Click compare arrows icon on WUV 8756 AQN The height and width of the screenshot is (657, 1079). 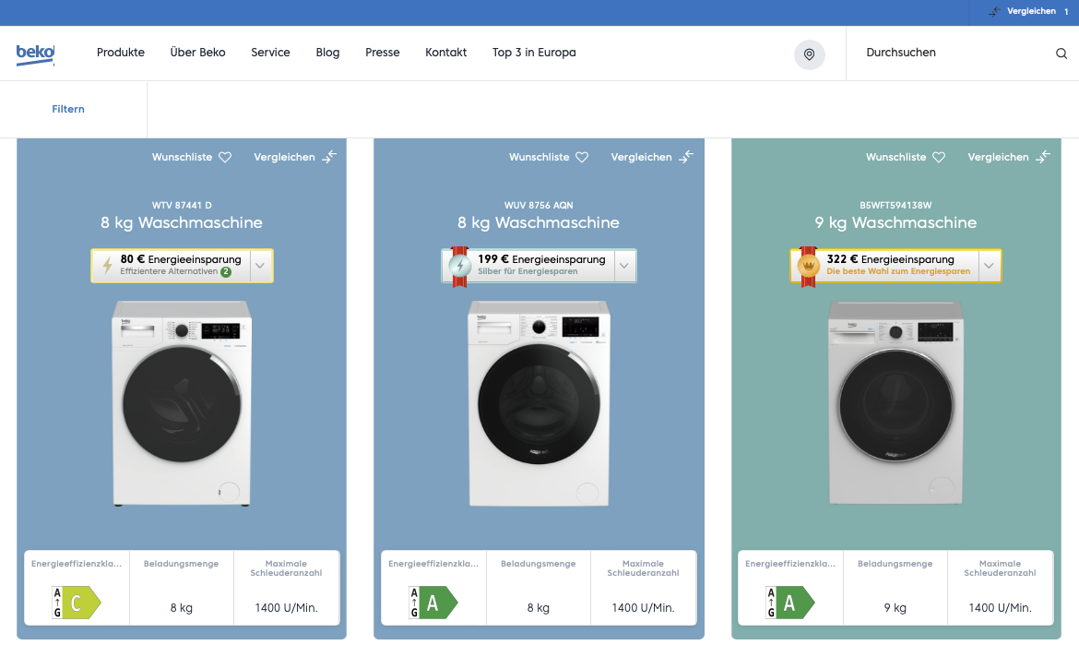coord(686,156)
